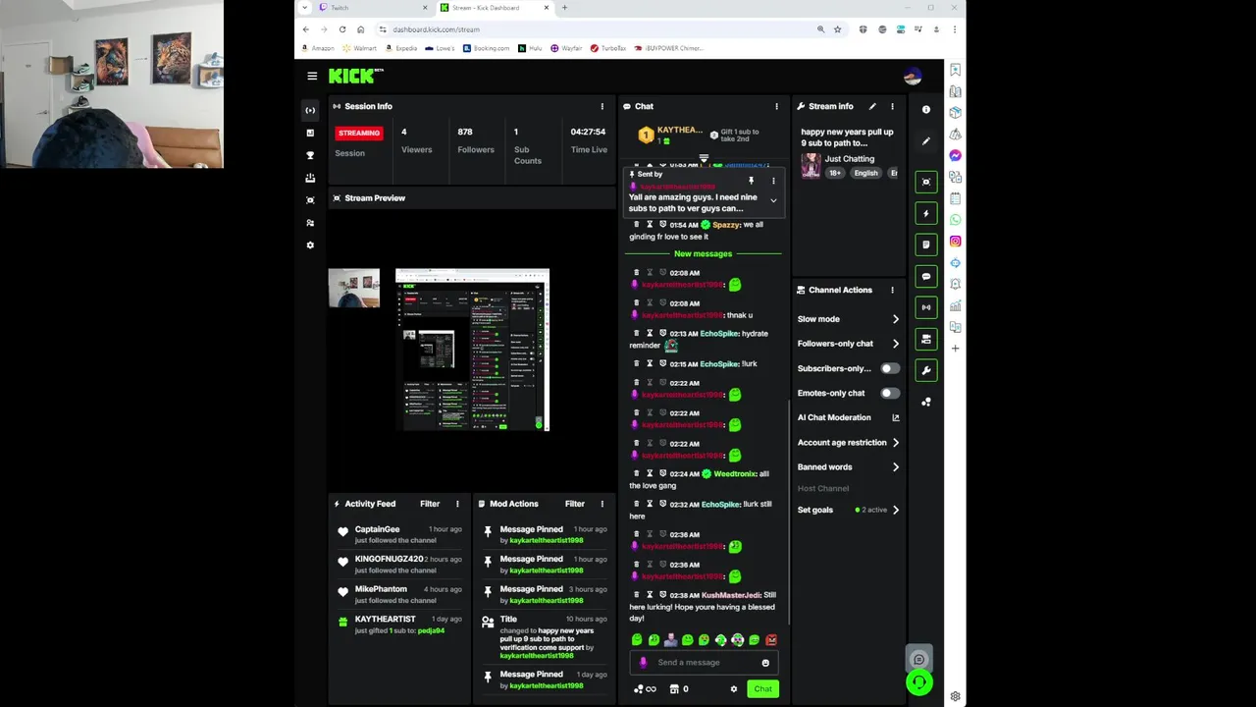1256x707 pixels.
Task: Toggle the stream preview widget icon
Action: coord(926,182)
